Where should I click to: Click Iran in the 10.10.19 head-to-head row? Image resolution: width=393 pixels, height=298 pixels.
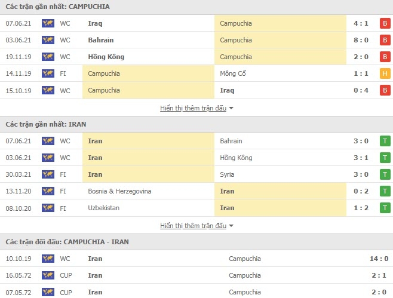point(95,259)
